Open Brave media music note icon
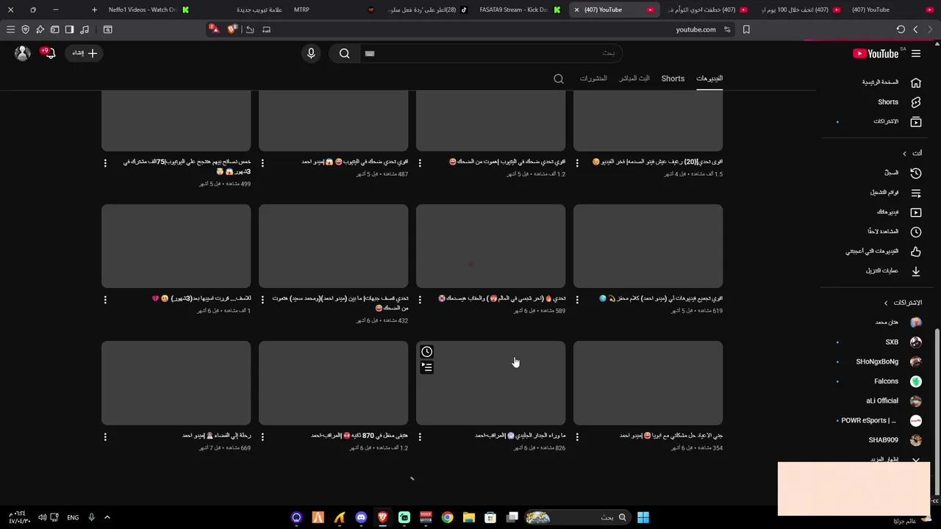The height and width of the screenshot is (529, 941). pyautogui.click(x=84, y=29)
